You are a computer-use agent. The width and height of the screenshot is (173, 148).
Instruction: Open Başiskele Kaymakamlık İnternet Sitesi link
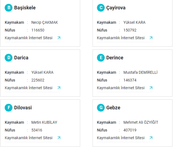point(29,38)
